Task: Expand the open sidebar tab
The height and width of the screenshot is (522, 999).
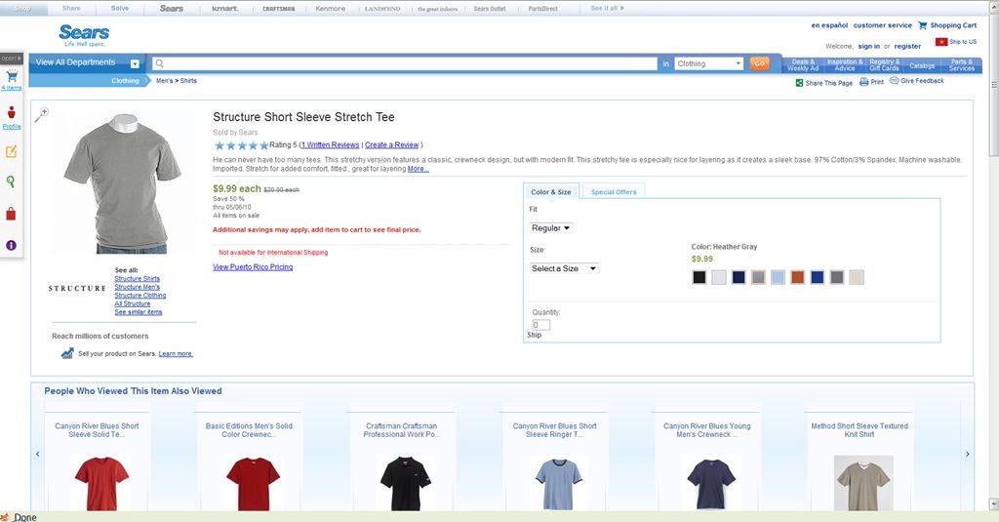Action: (12, 58)
